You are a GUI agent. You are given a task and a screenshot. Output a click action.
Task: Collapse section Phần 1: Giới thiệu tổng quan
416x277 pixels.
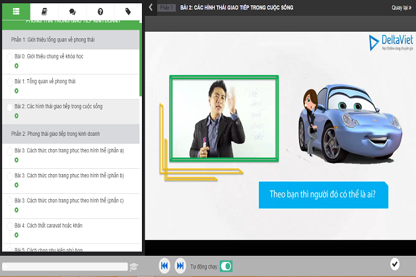point(71,40)
